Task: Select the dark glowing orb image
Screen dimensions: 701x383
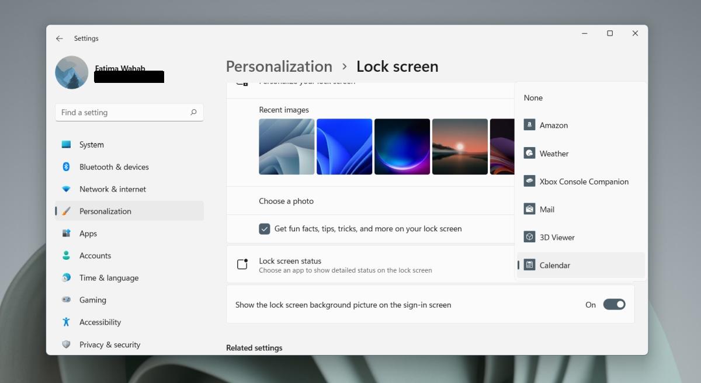Action: coord(402,147)
